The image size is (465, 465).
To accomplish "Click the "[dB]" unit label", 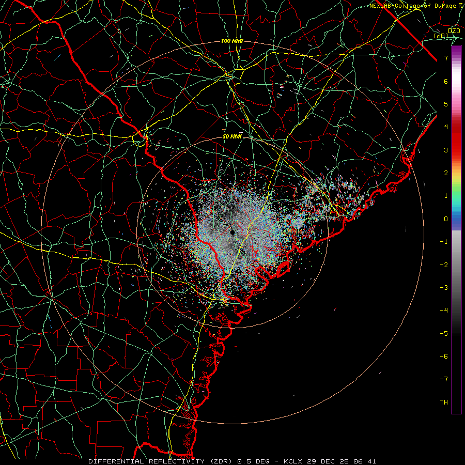I will pyautogui.click(x=441, y=36).
